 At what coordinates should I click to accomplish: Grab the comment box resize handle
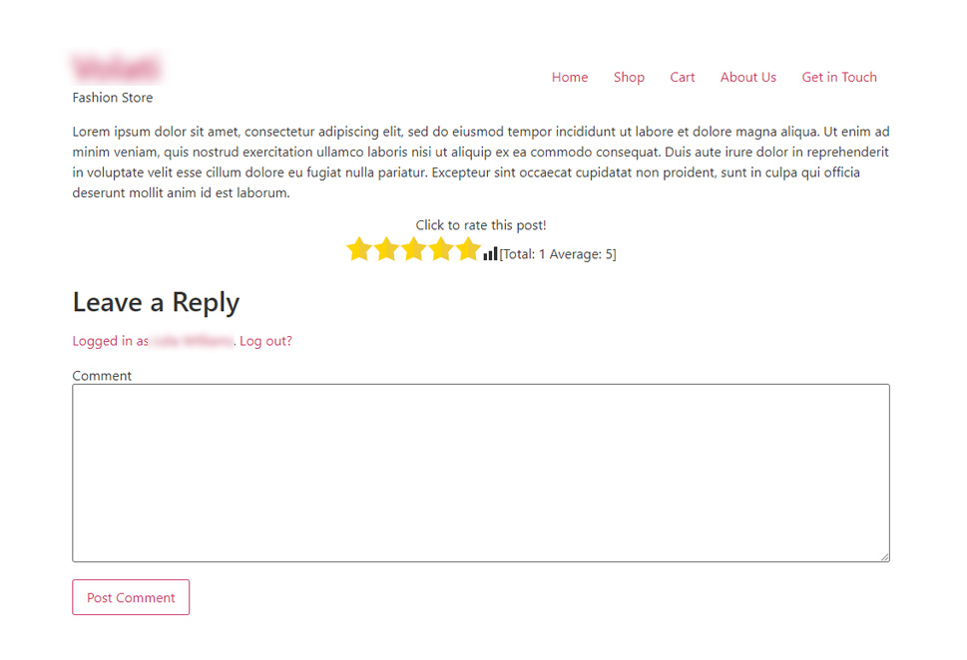click(x=884, y=556)
